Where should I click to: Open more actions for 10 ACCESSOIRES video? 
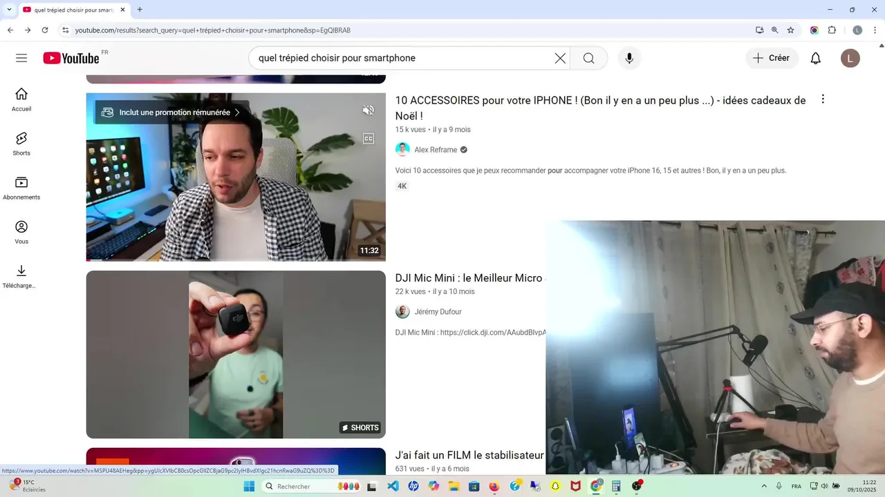pos(823,99)
